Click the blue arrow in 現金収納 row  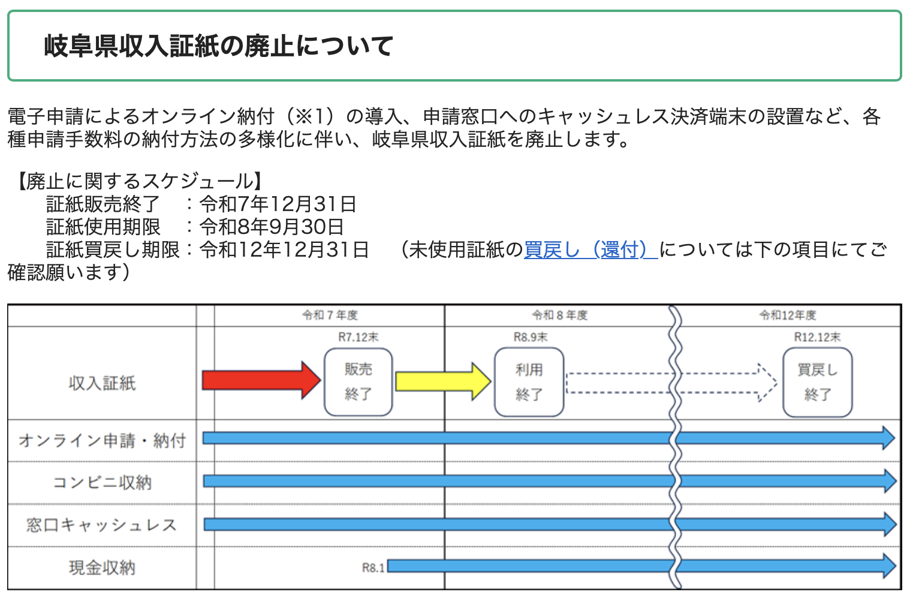tap(642, 566)
